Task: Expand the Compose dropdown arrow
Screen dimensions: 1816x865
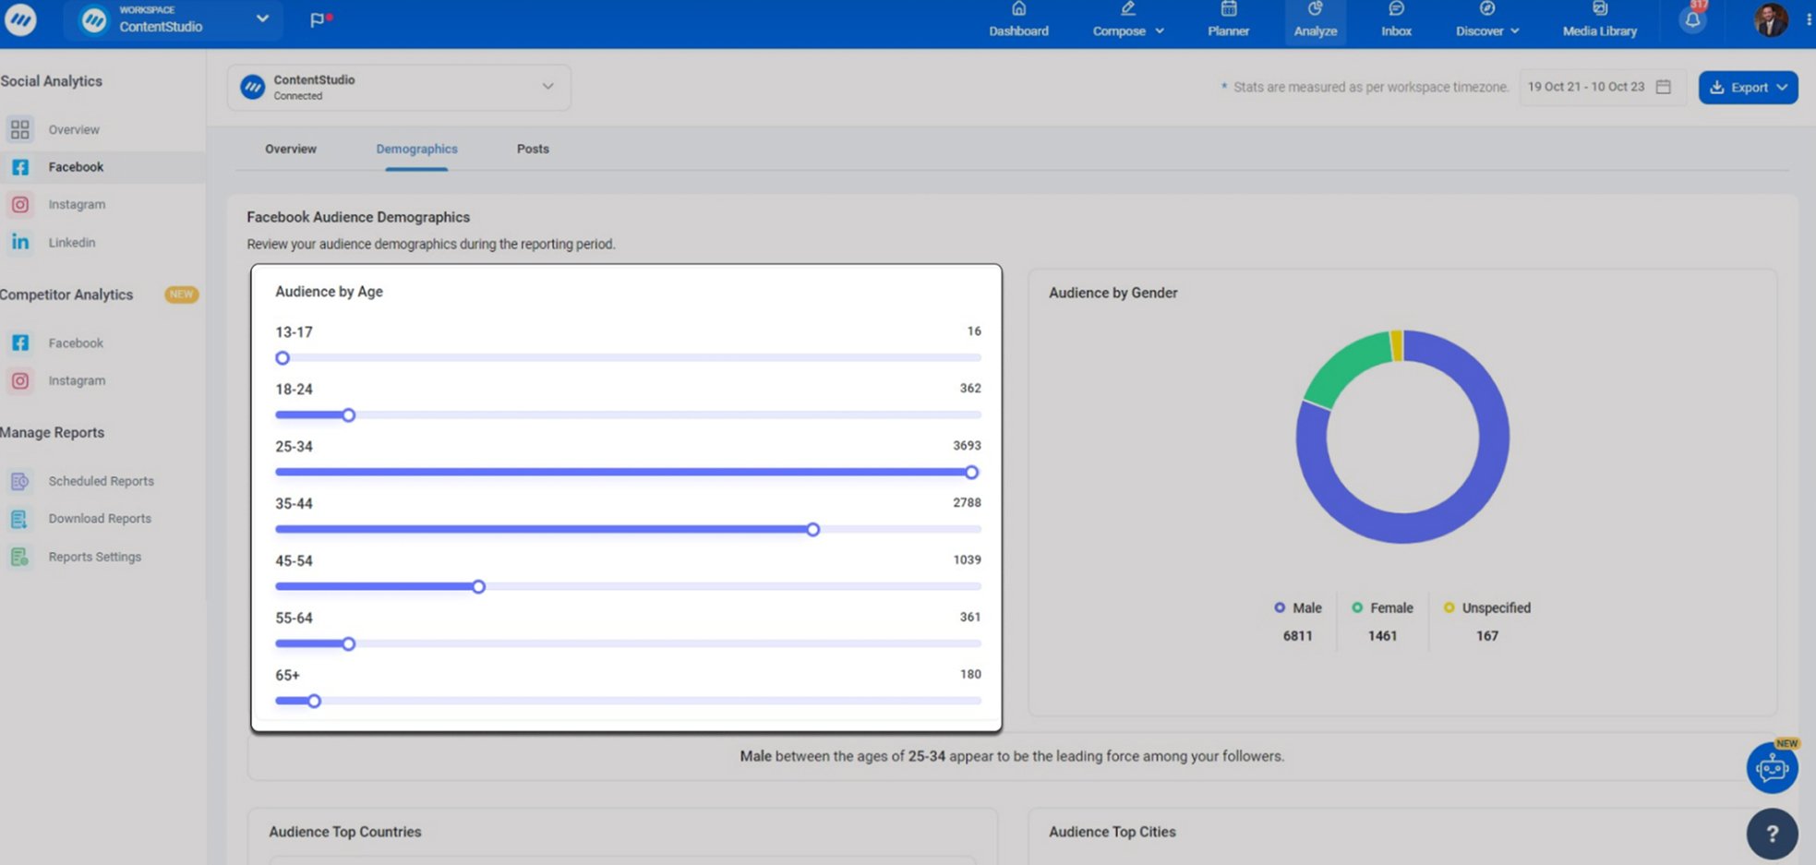Action: [1160, 30]
